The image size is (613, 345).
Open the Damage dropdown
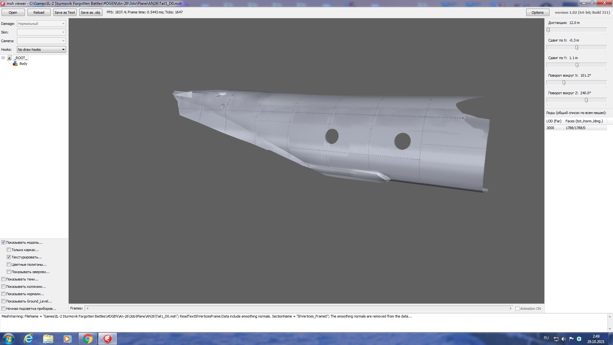coord(42,24)
